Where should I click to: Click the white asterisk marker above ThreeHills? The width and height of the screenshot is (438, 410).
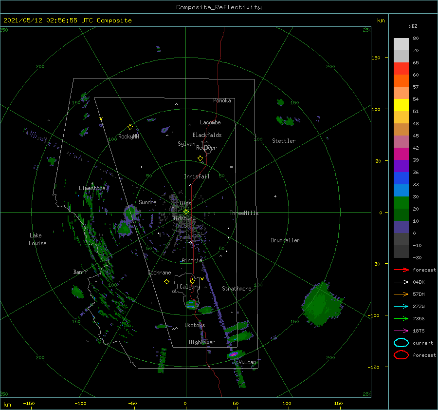pos(231,167)
